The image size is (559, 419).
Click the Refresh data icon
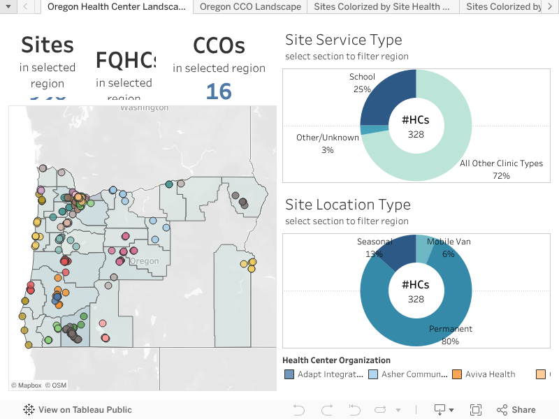[x=382, y=410]
